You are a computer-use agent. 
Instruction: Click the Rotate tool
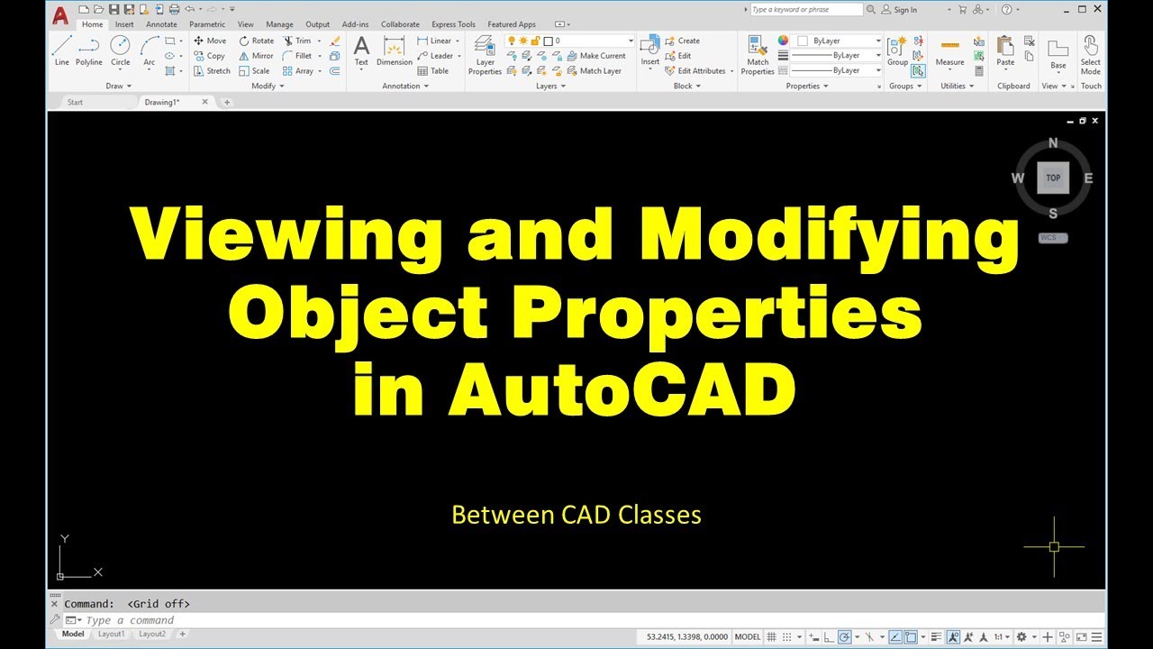(x=257, y=41)
